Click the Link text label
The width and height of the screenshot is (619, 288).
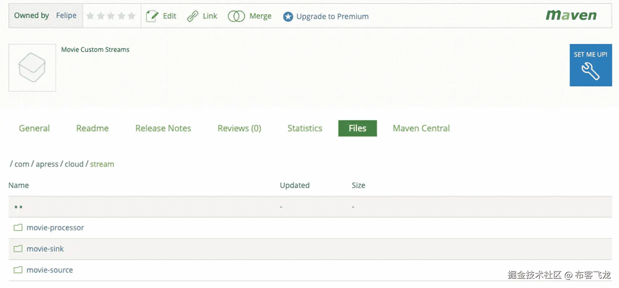(x=210, y=16)
